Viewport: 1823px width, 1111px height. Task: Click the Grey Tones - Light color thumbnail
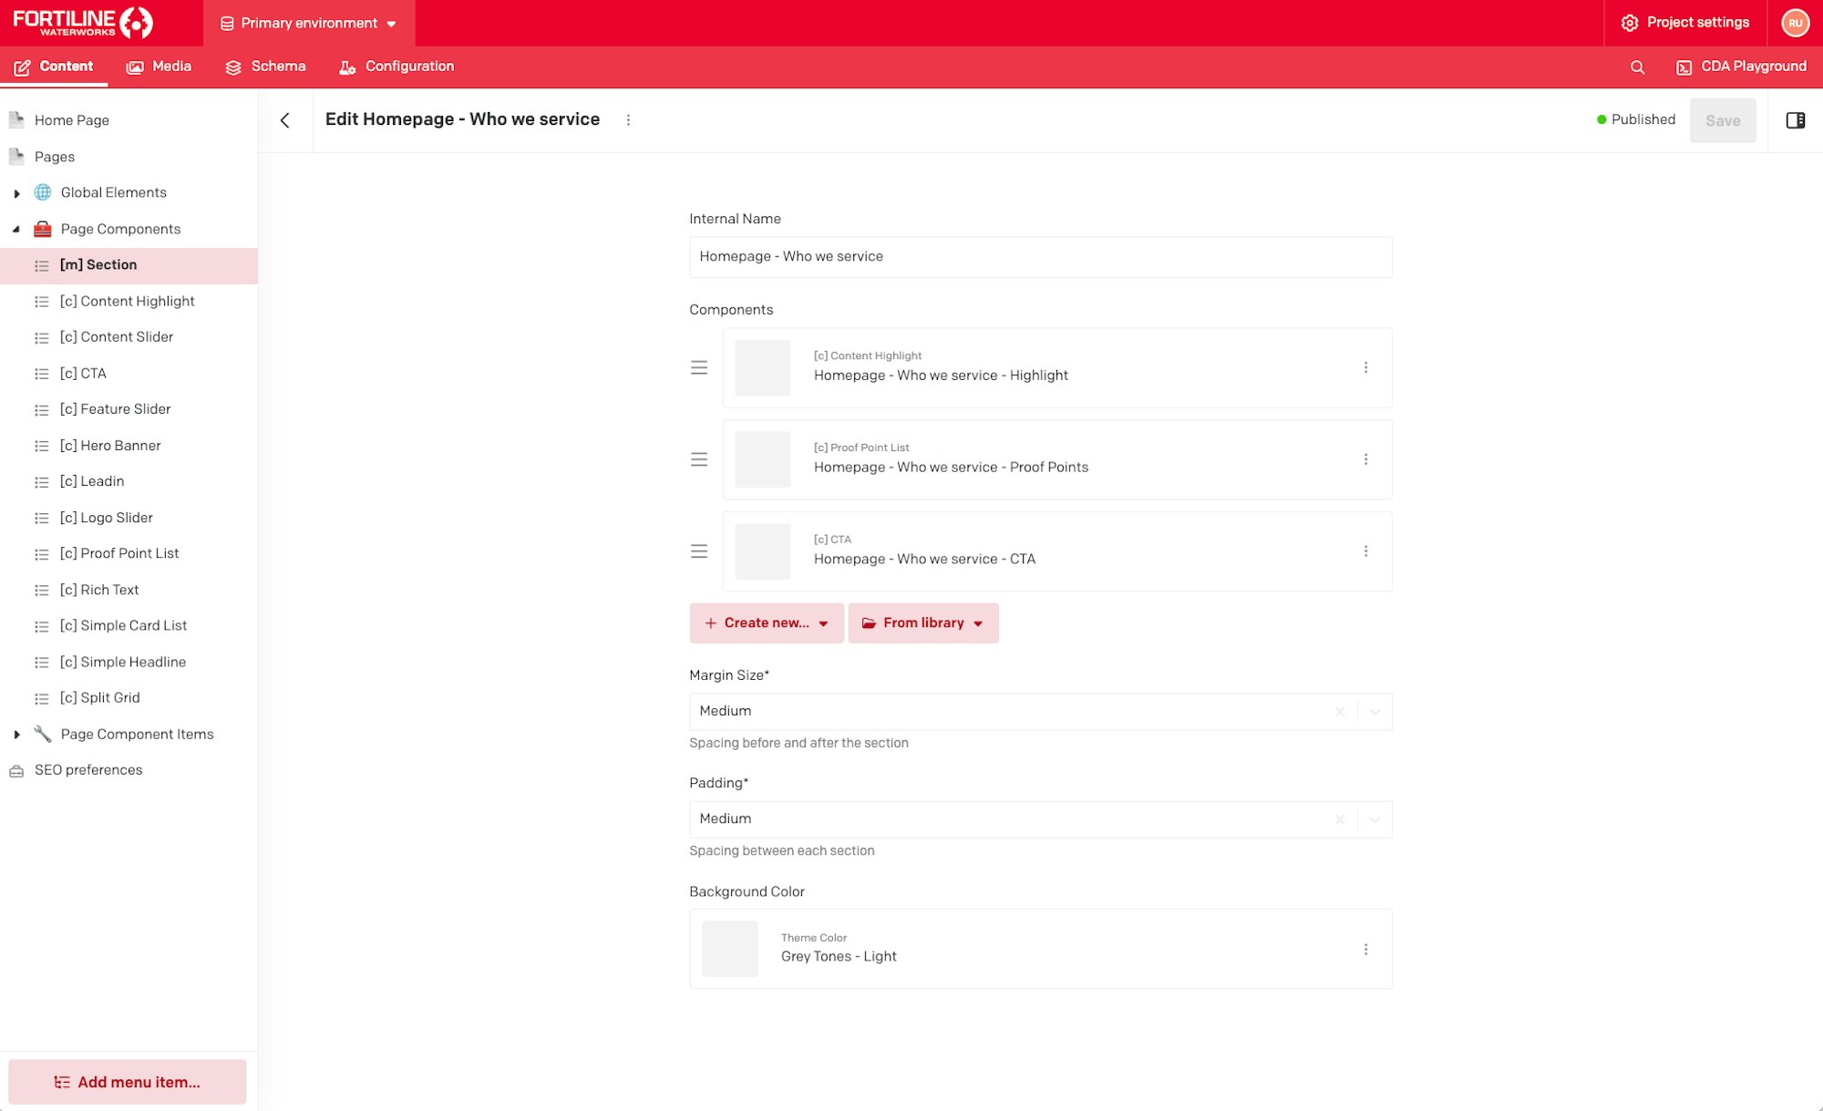729,949
